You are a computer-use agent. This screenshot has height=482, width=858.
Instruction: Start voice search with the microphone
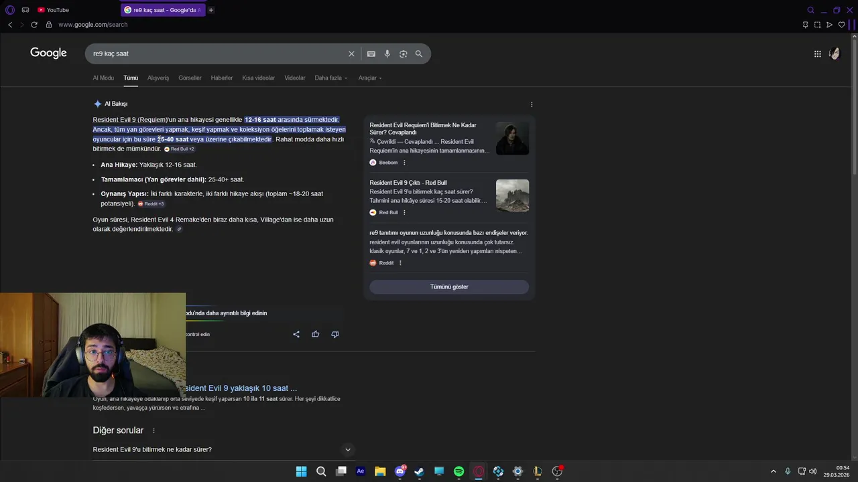(x=387, y=54)
